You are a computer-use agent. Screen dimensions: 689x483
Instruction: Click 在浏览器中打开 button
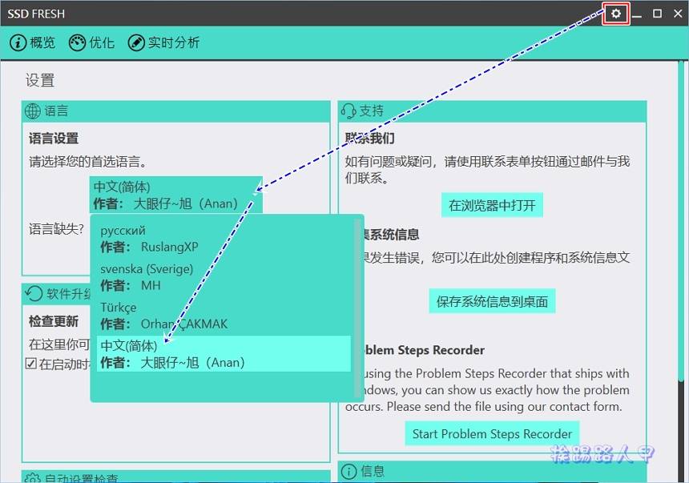[492, 205]
